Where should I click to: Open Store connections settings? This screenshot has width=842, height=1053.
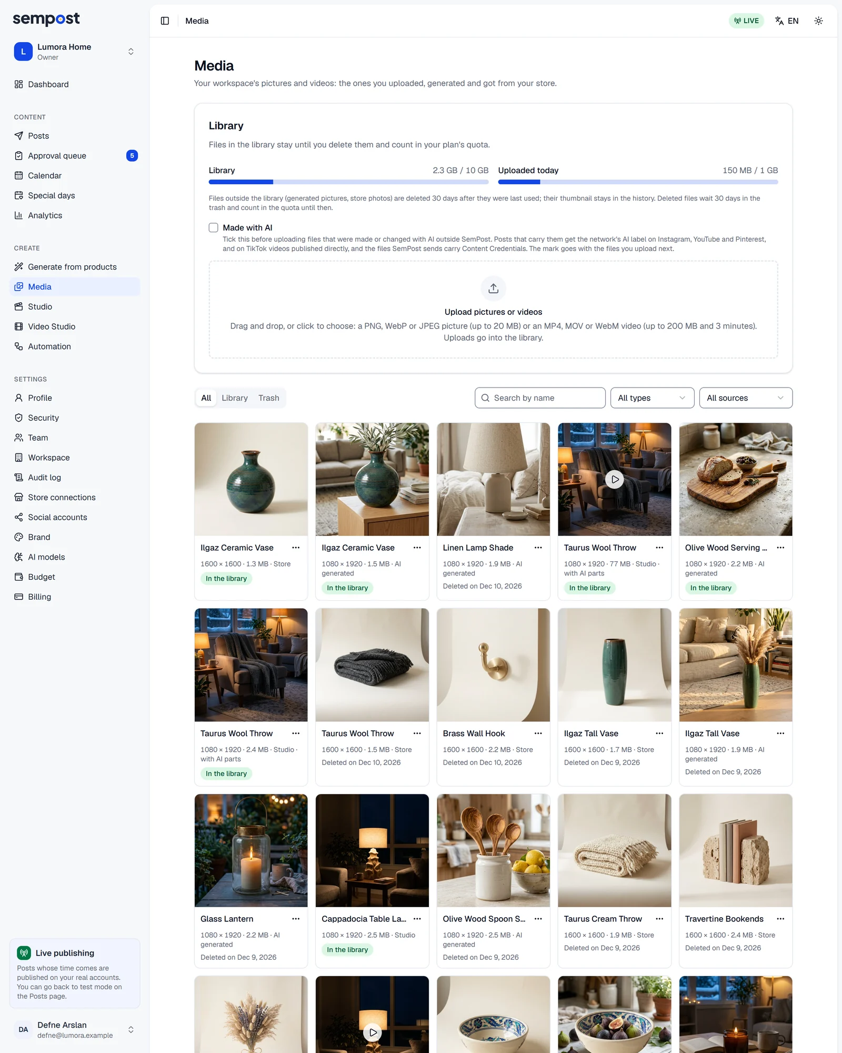point(75,498)
